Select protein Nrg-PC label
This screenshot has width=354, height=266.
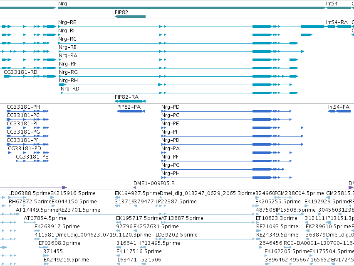(170, 115)
